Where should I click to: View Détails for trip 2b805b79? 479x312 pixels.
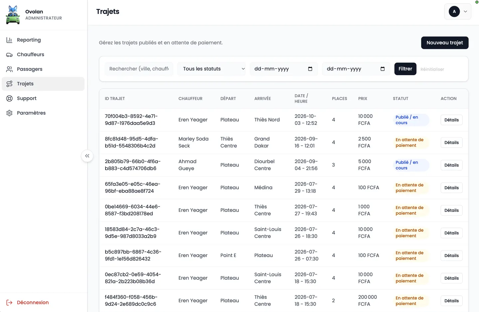(x=451, y=165)
